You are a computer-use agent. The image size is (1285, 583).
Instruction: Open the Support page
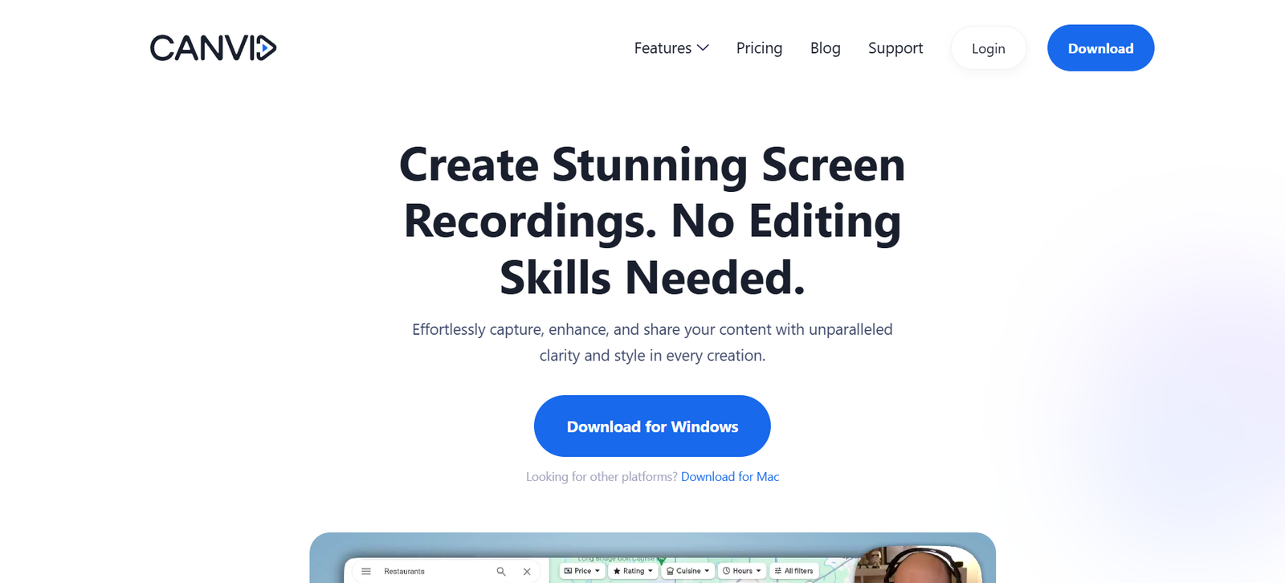pyautogui.click(x=895, y=48)
